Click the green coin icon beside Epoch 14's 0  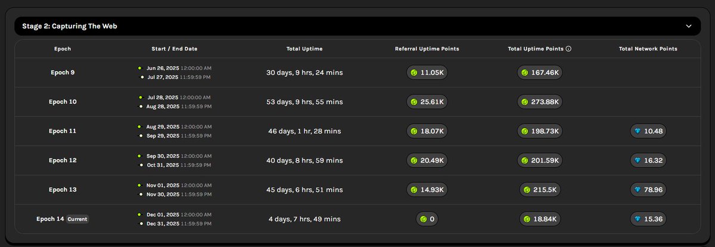[x=422, y=219]
